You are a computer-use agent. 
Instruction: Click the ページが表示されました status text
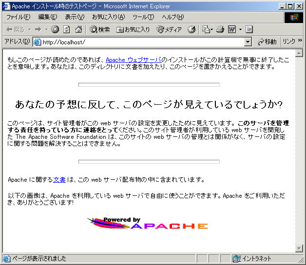(x=39, y=259)
